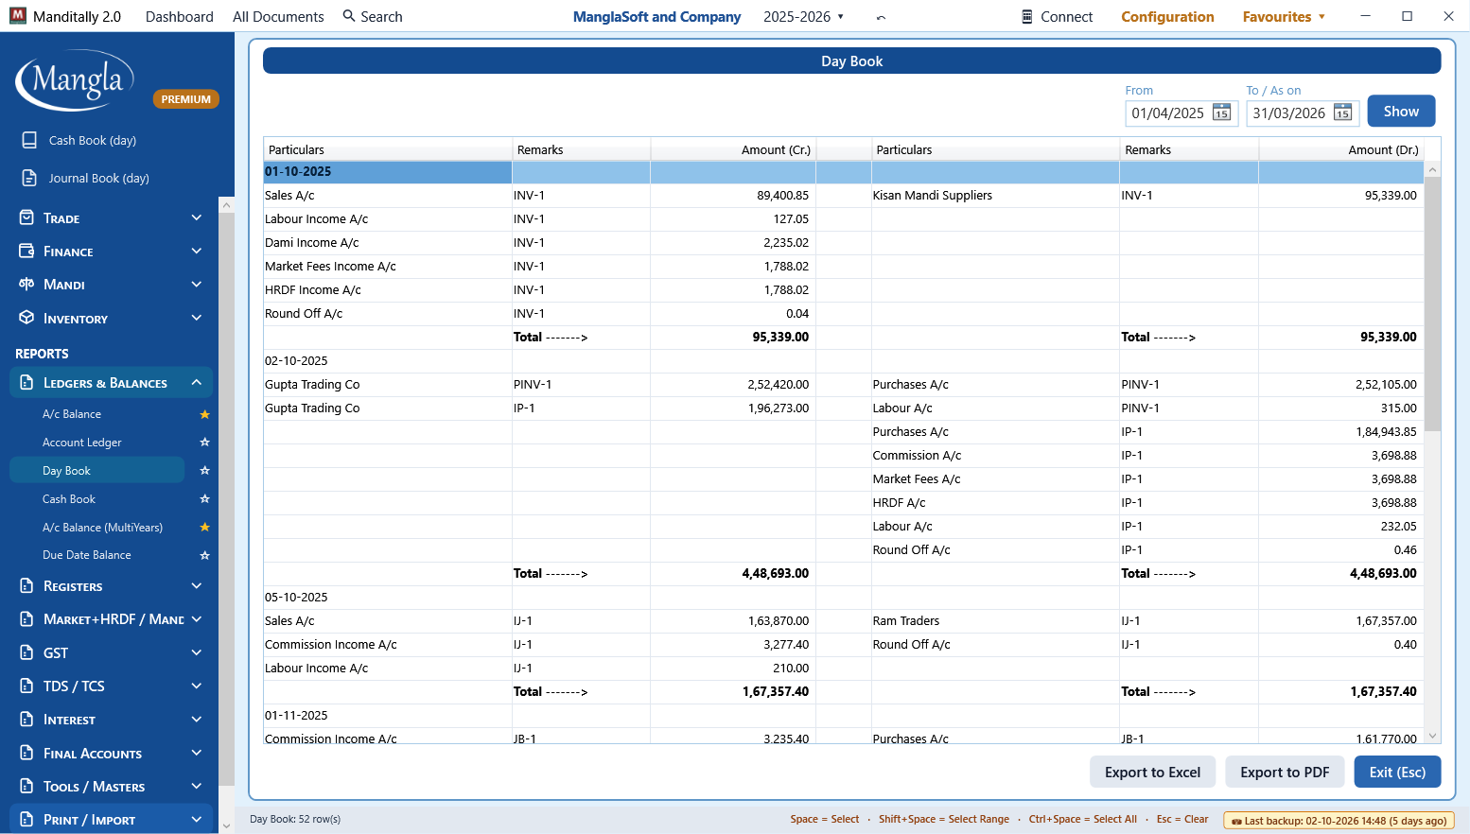The height and width of the screenshot is (834, 1470).
Task: Collapse the Ledgers & Balances section
Action: (x=197, y=382)
